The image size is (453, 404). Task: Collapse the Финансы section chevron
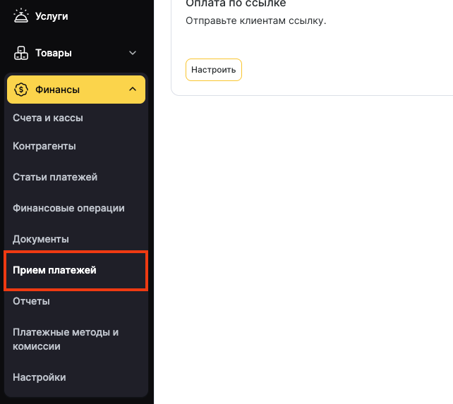pos(133,90)
